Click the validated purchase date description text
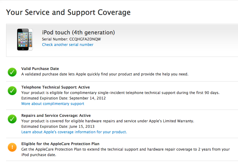This screenshot has height=164, width=238. 105,74
